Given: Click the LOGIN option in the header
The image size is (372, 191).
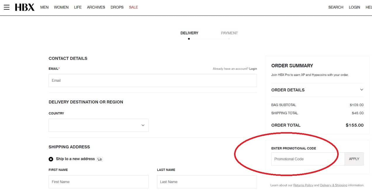Looking at the screenshot, I should point(354,7).
